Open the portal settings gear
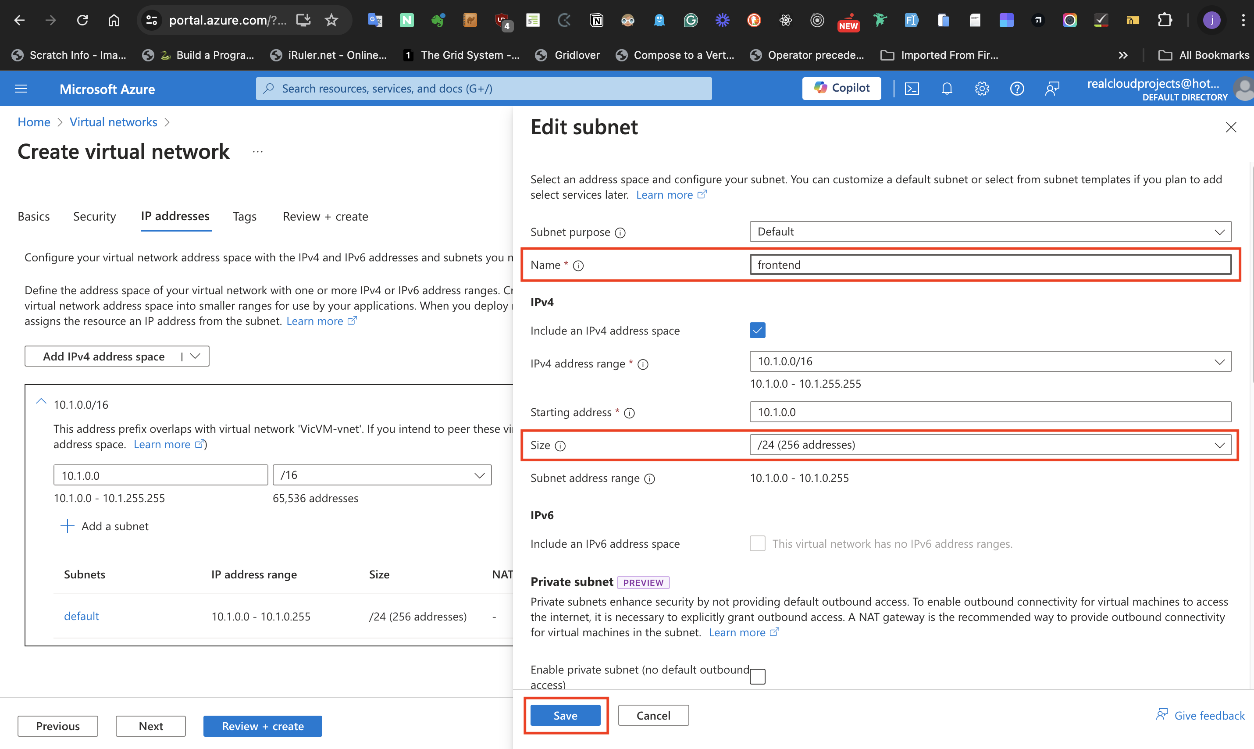 [x=982, y=88]
